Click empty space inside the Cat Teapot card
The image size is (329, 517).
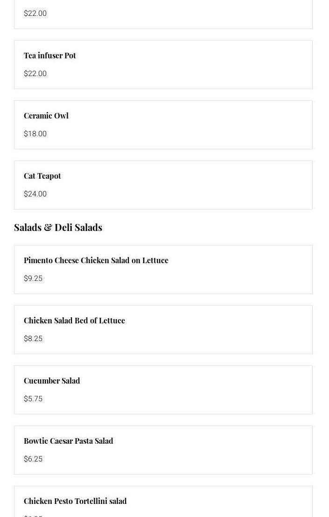(210, 185)
